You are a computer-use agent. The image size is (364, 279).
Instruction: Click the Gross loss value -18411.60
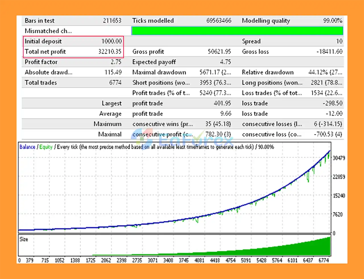click(329, 52)
